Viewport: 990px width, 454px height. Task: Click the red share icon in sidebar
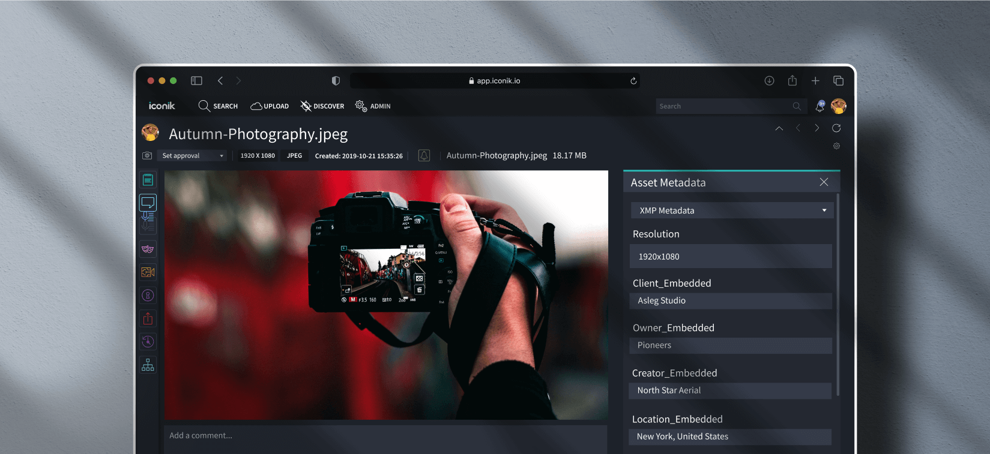148,318
